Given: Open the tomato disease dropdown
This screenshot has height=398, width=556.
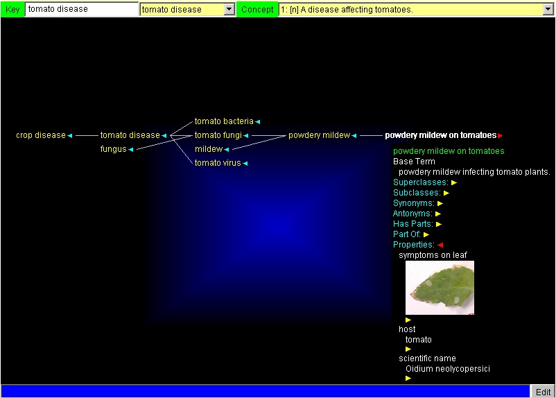Looking at the screenshot, I should (x=229, y=10).
